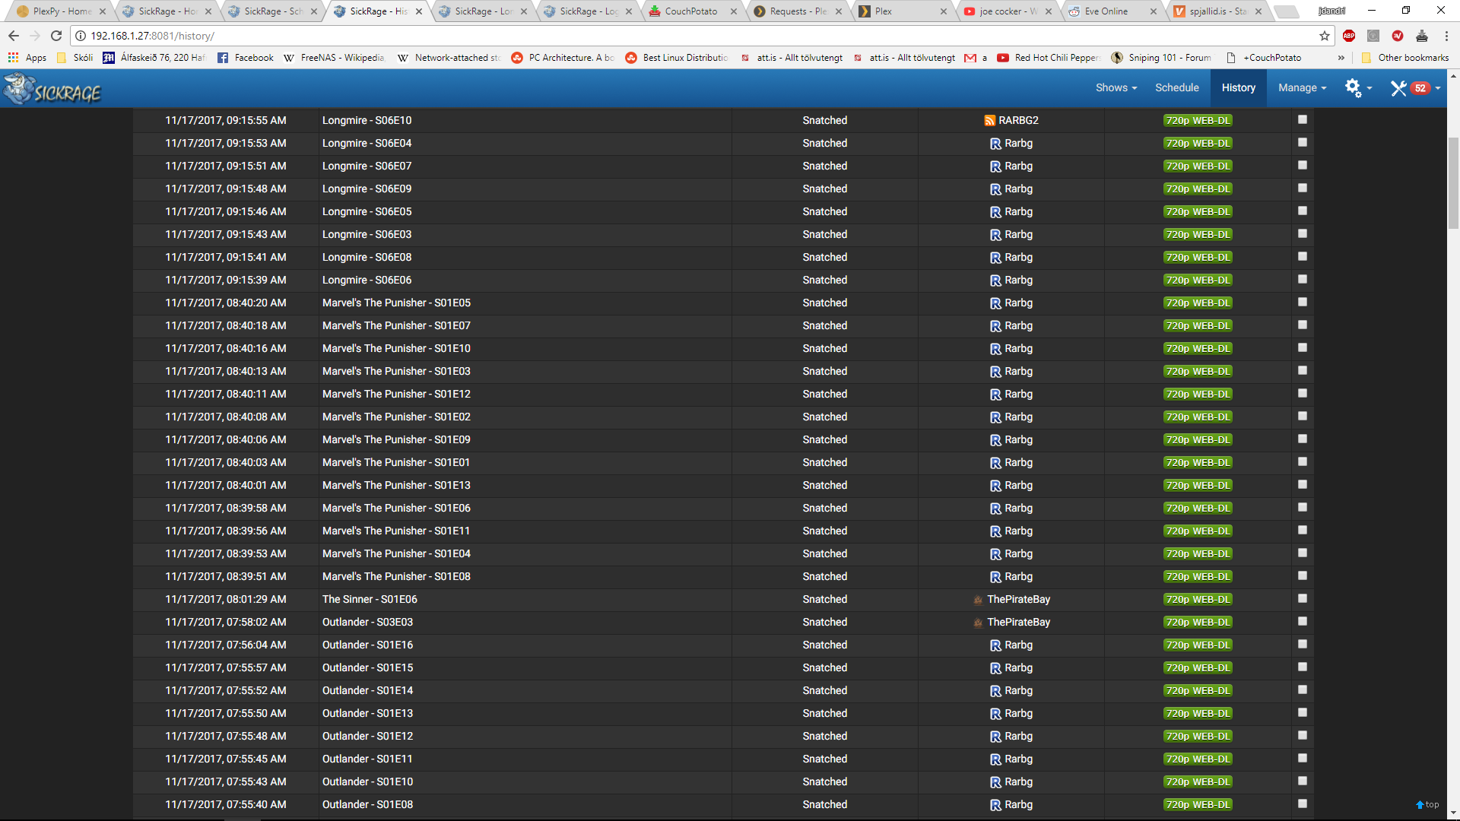Viewport: 1460px width, 821px height.
Task: Click the bookmark star in the address bar
Action: point(1325,36)
